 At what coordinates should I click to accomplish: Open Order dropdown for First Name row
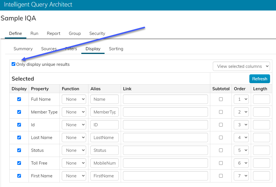click(241, 176)
